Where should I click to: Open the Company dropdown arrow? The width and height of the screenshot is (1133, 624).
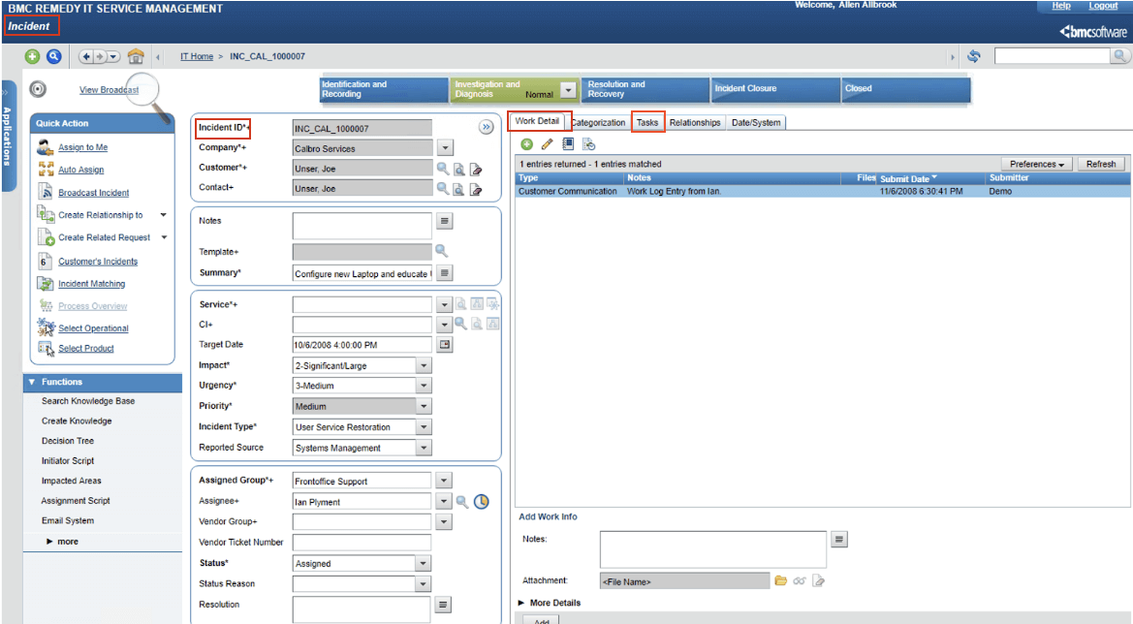coord(445,148)
